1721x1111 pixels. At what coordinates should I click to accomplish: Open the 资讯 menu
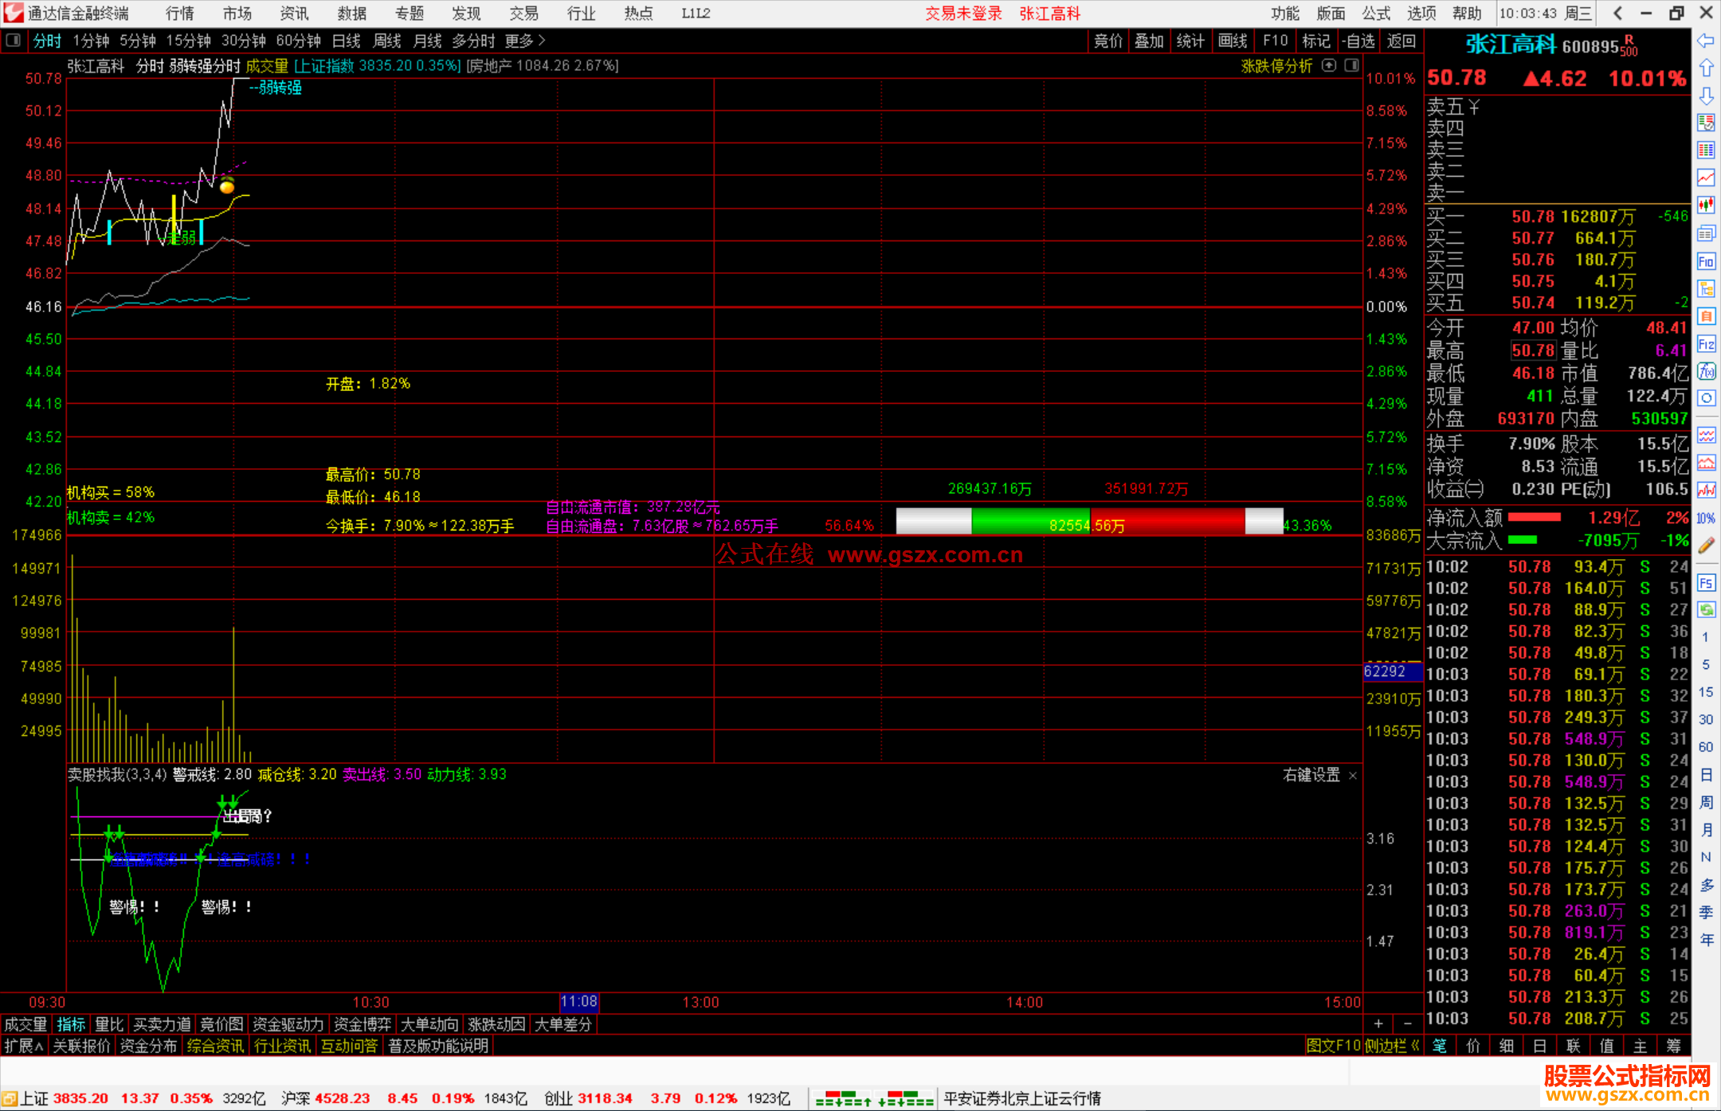click(x=295, y=14)
